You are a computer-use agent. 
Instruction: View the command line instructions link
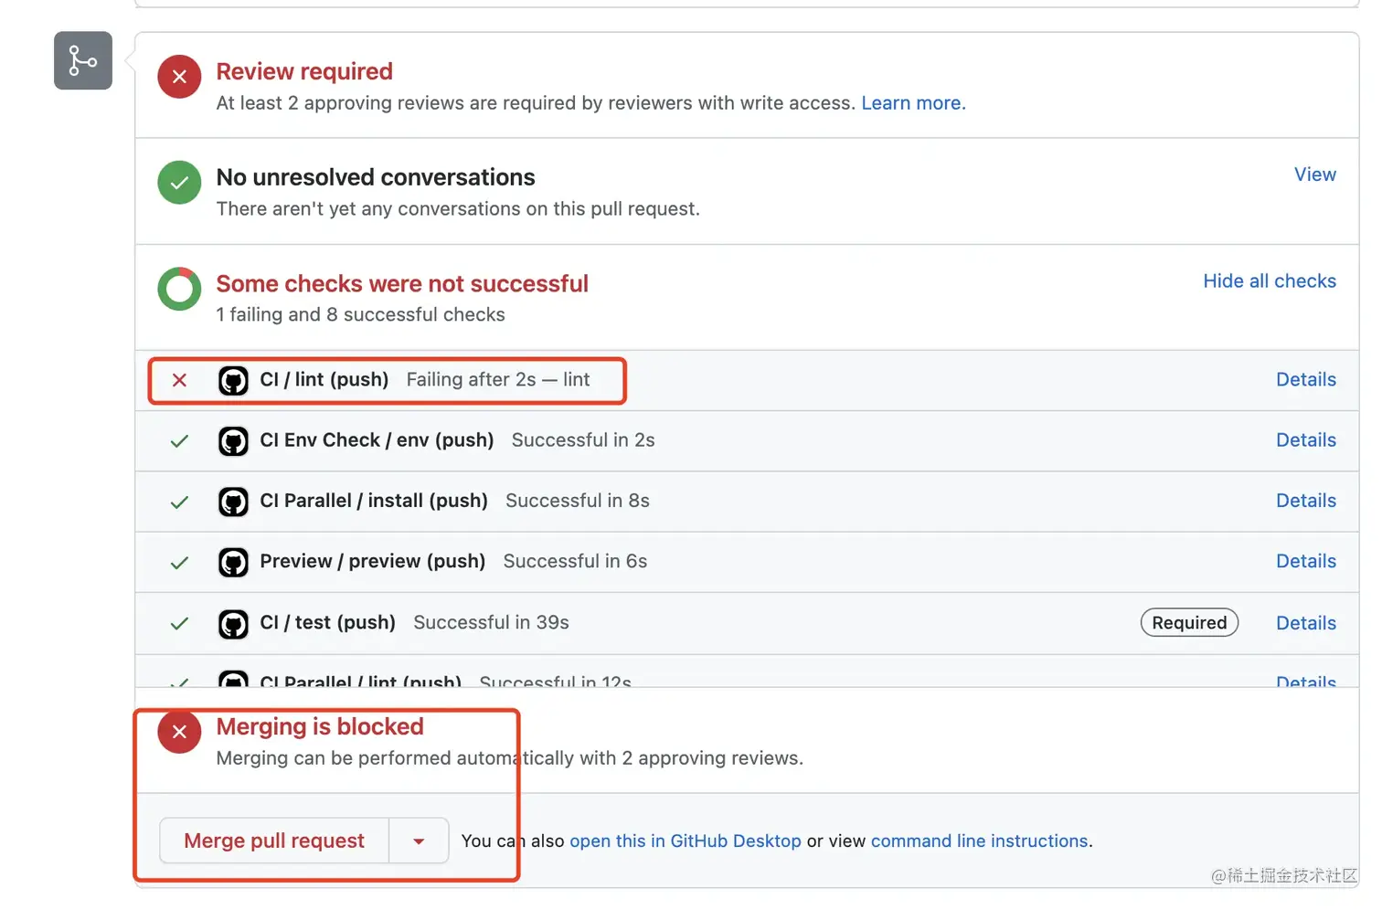tap(979, 841)
